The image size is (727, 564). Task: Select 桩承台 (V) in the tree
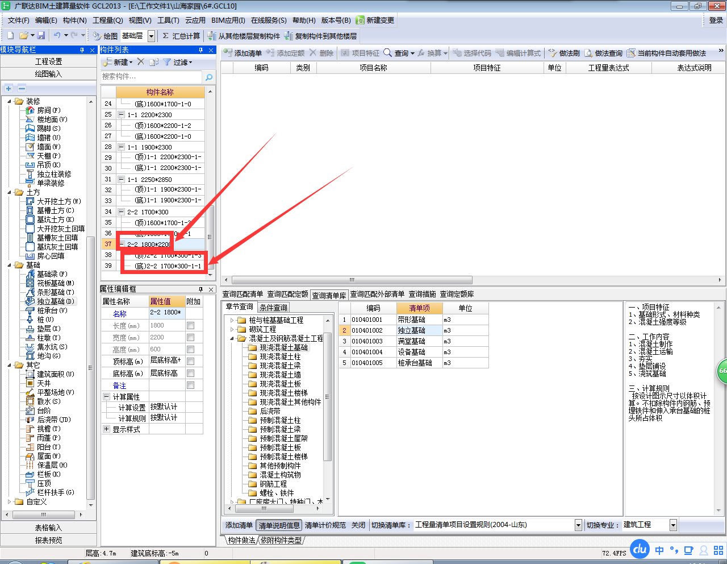(52, 310)
